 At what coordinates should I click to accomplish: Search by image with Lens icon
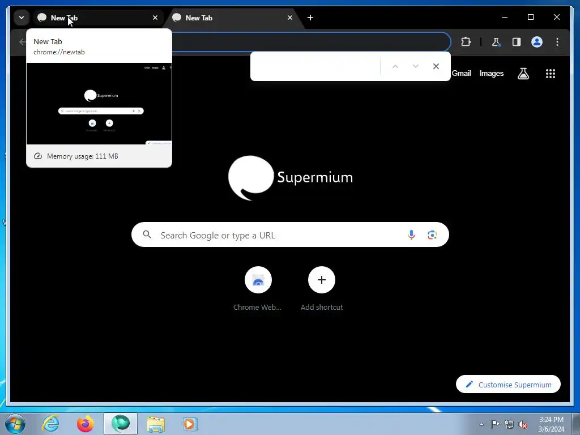click(x=432, y=234)
